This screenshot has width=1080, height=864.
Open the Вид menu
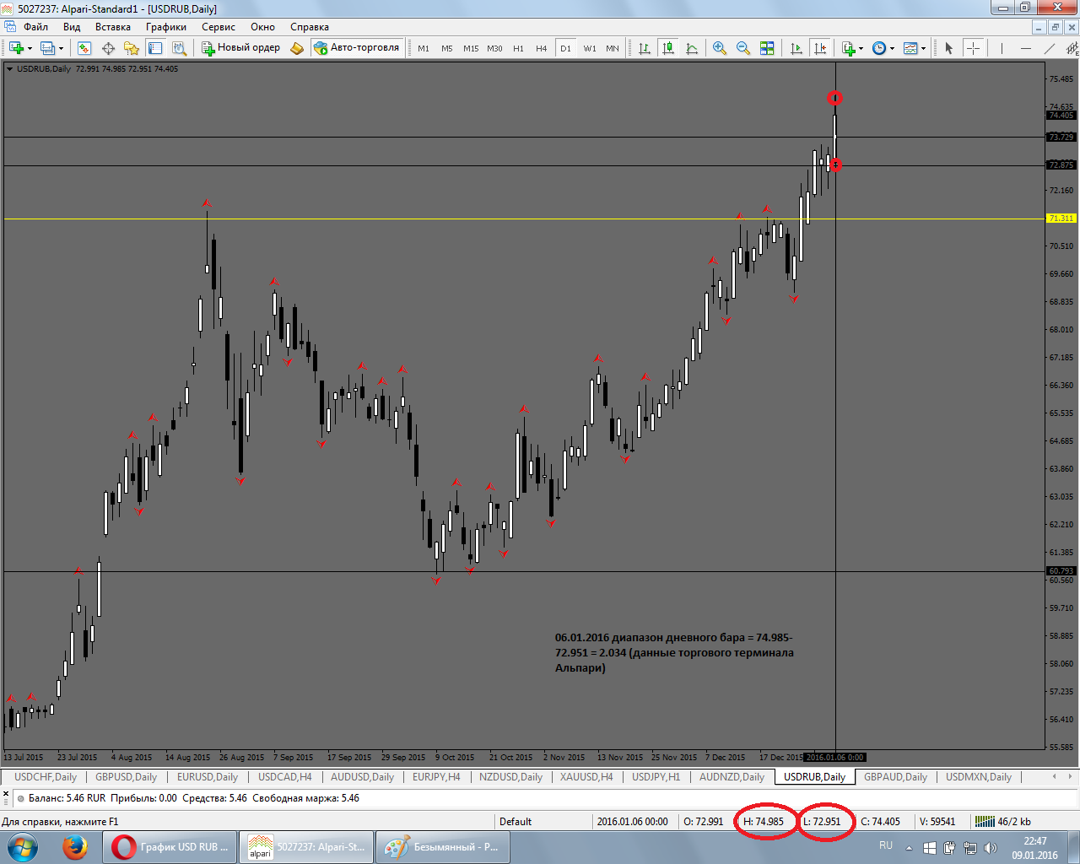click(x=72, y=27)
